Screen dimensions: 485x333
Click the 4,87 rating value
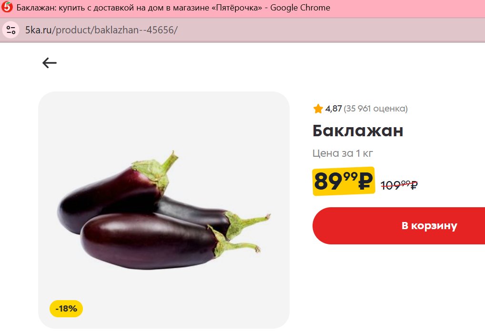[x=333, y=109]
